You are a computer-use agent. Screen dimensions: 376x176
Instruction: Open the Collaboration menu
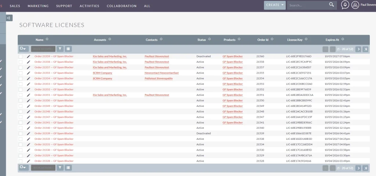122,6
